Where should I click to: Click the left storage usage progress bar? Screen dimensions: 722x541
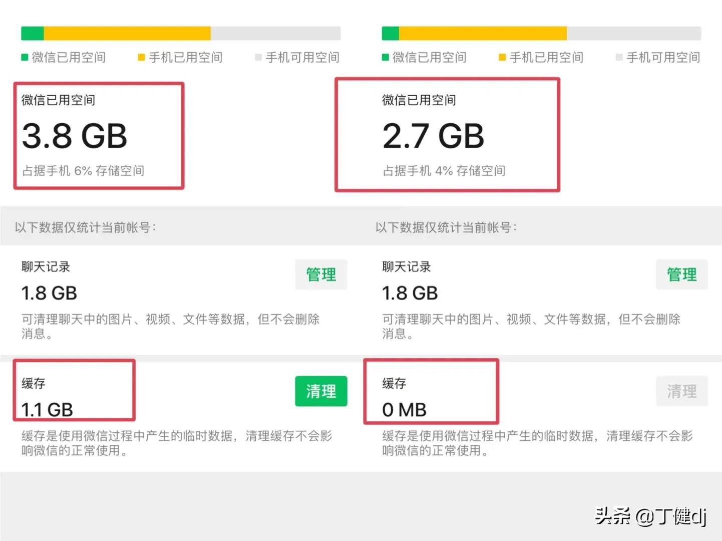click(x=180, y=33)
